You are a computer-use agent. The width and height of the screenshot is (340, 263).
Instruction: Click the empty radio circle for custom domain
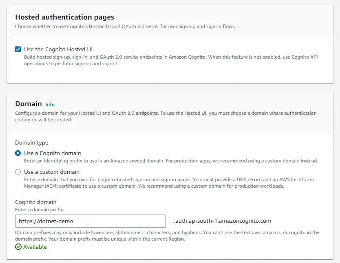point(18,172)
